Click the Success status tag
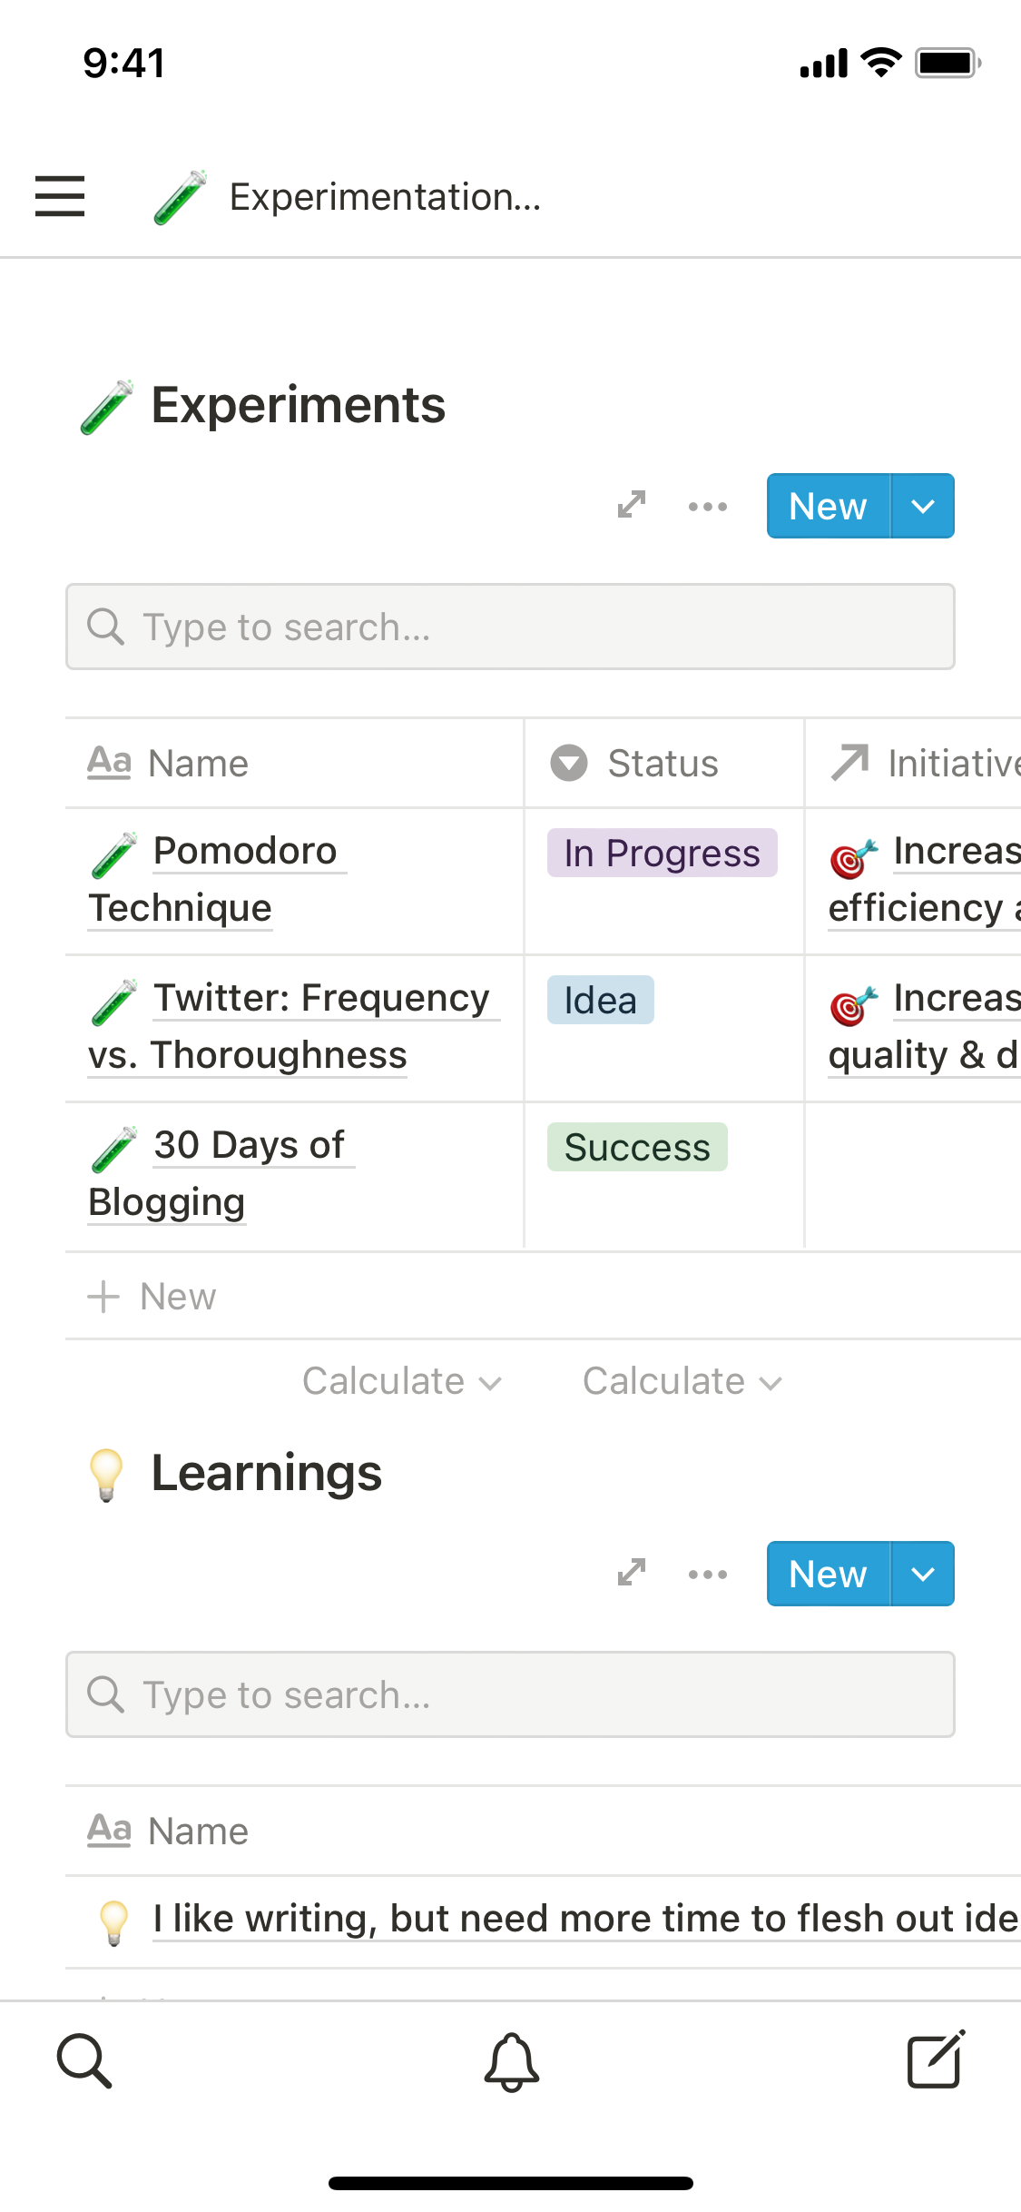Image resolution: width=1021 pixels, height=2212 pixels. [637, 1147]
